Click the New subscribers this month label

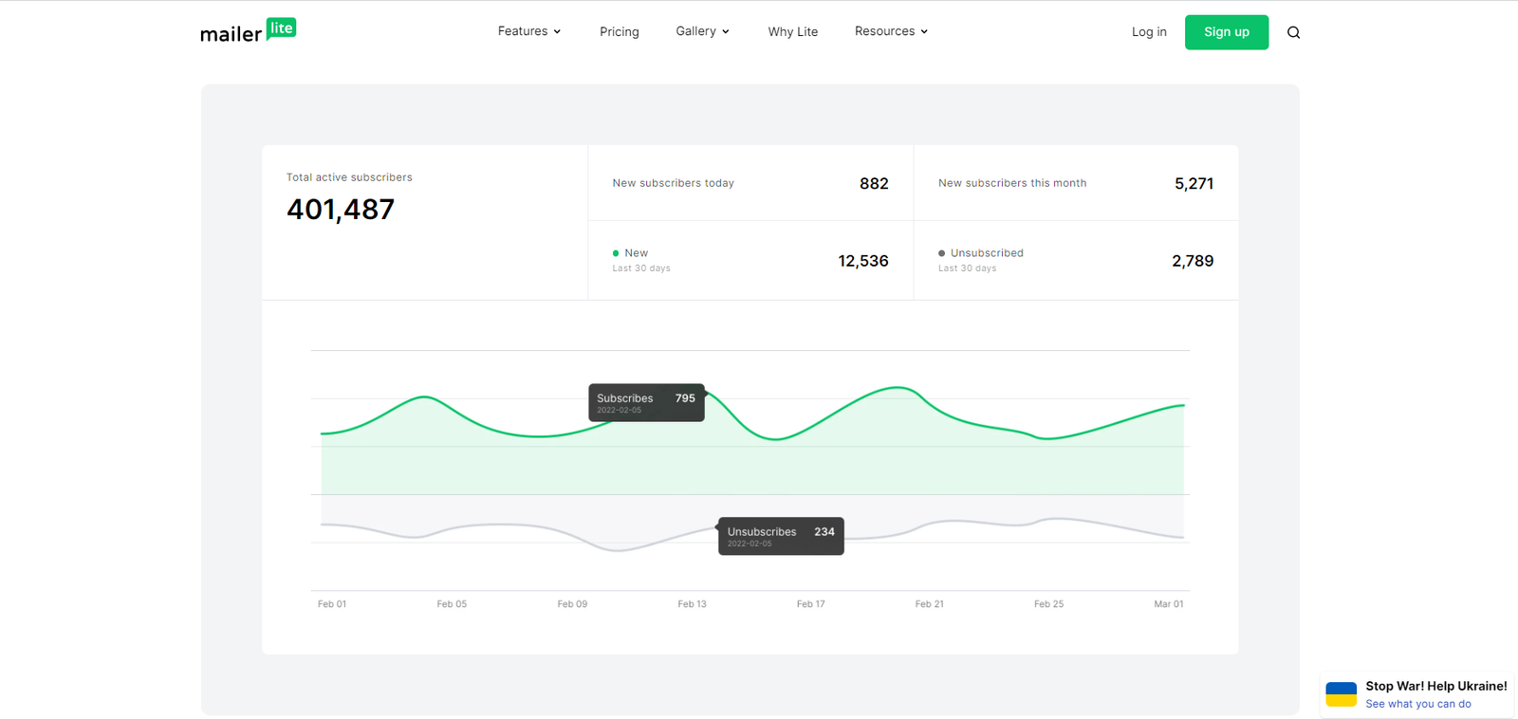click(1012, 183)
